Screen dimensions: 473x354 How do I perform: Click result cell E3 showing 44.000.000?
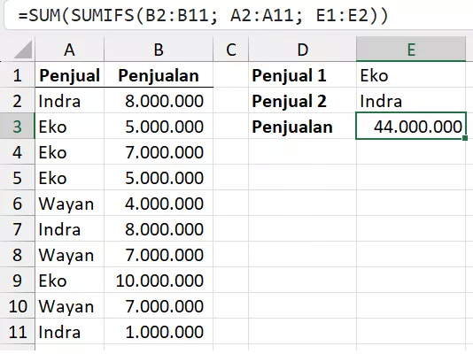pos(411,127)
